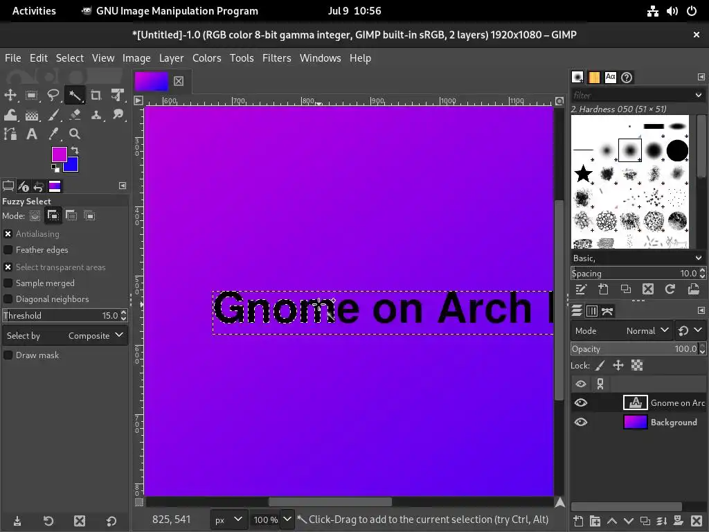Select the Move tool
The width and height of the screenshot is (709, 532).
pos(10,95)
